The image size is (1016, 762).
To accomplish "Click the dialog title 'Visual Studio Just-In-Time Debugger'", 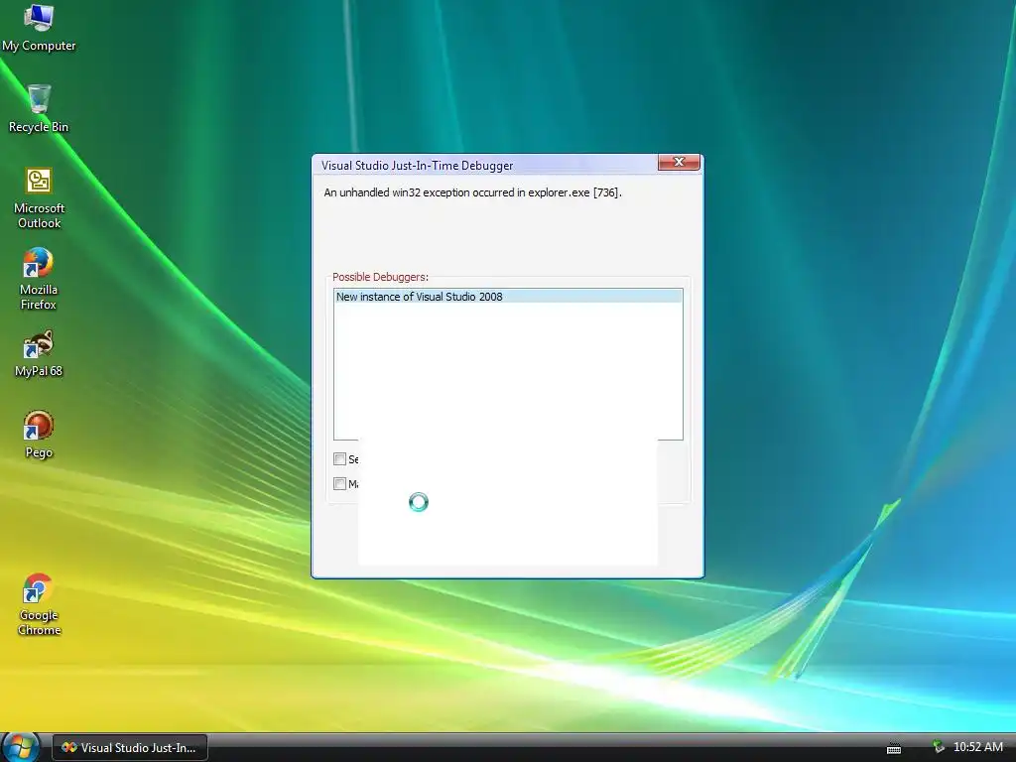I will [417, 166].
